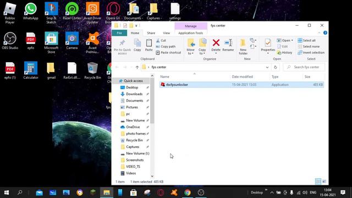Launch OBS Studio from desktop
352x198 pixels.
10,41
